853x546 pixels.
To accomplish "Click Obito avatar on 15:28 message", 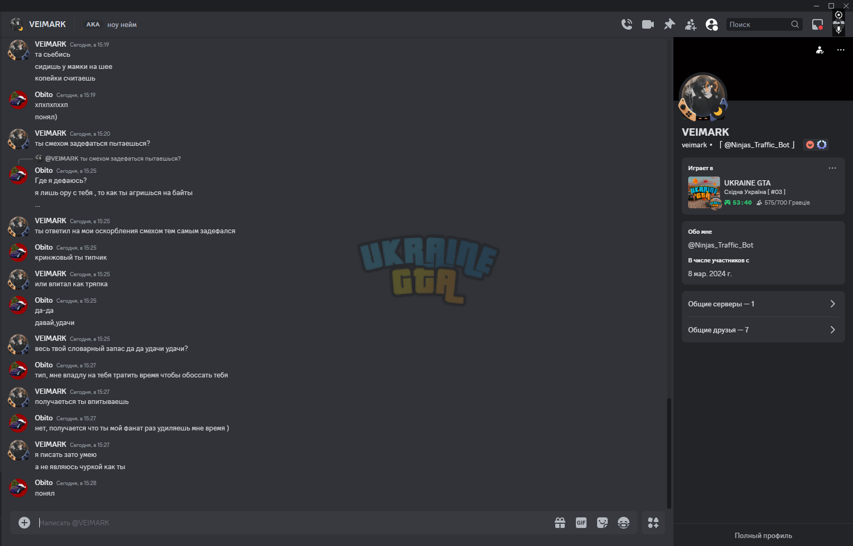I will coord(18,488).
